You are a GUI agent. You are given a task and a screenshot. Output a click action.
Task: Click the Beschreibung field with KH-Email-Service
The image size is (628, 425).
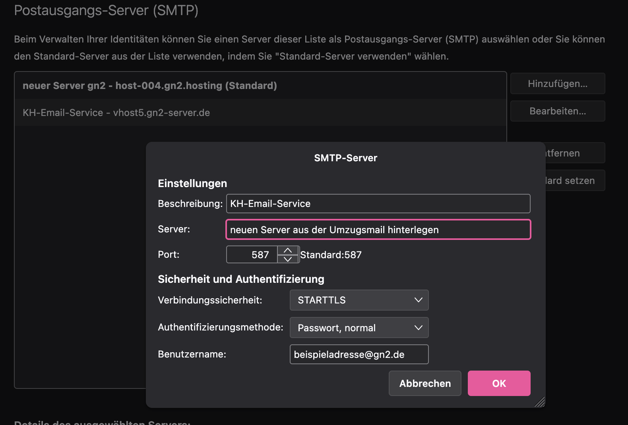pos(378,203)
